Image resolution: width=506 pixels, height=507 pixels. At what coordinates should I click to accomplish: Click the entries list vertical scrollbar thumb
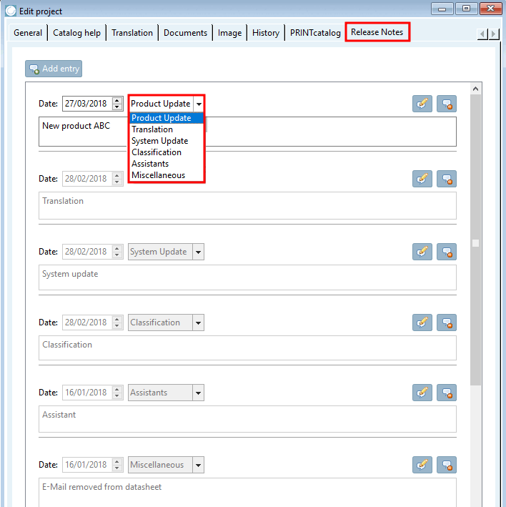coord(475,240)
